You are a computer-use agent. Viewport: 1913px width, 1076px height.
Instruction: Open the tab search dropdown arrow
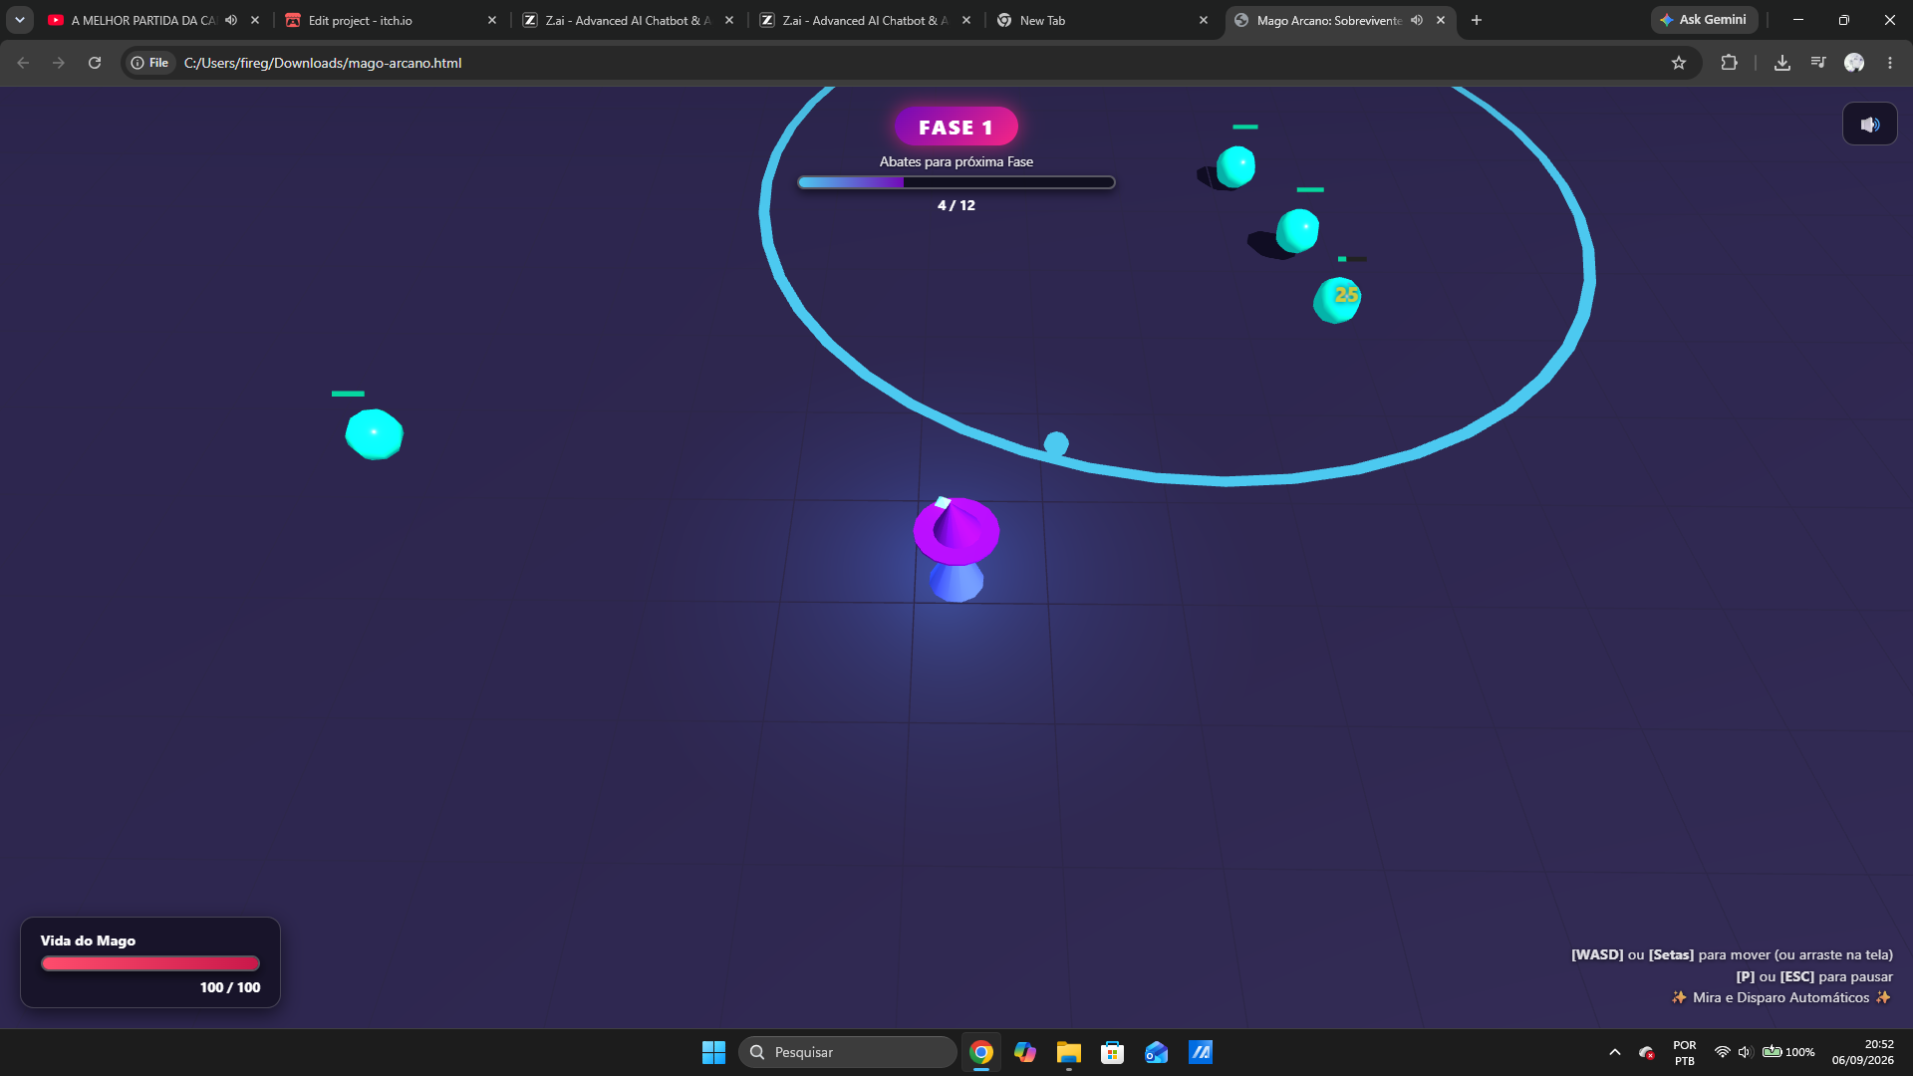tap(19, 20)
